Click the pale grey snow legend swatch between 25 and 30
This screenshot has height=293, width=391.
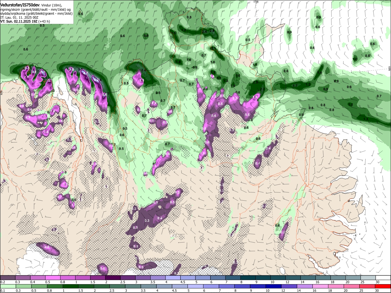[x=368, y=277]
